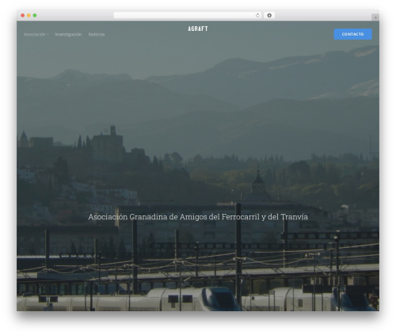Open a new tab with the plus icon
This screenshot has width=396, height=335.
coord(375,17)
